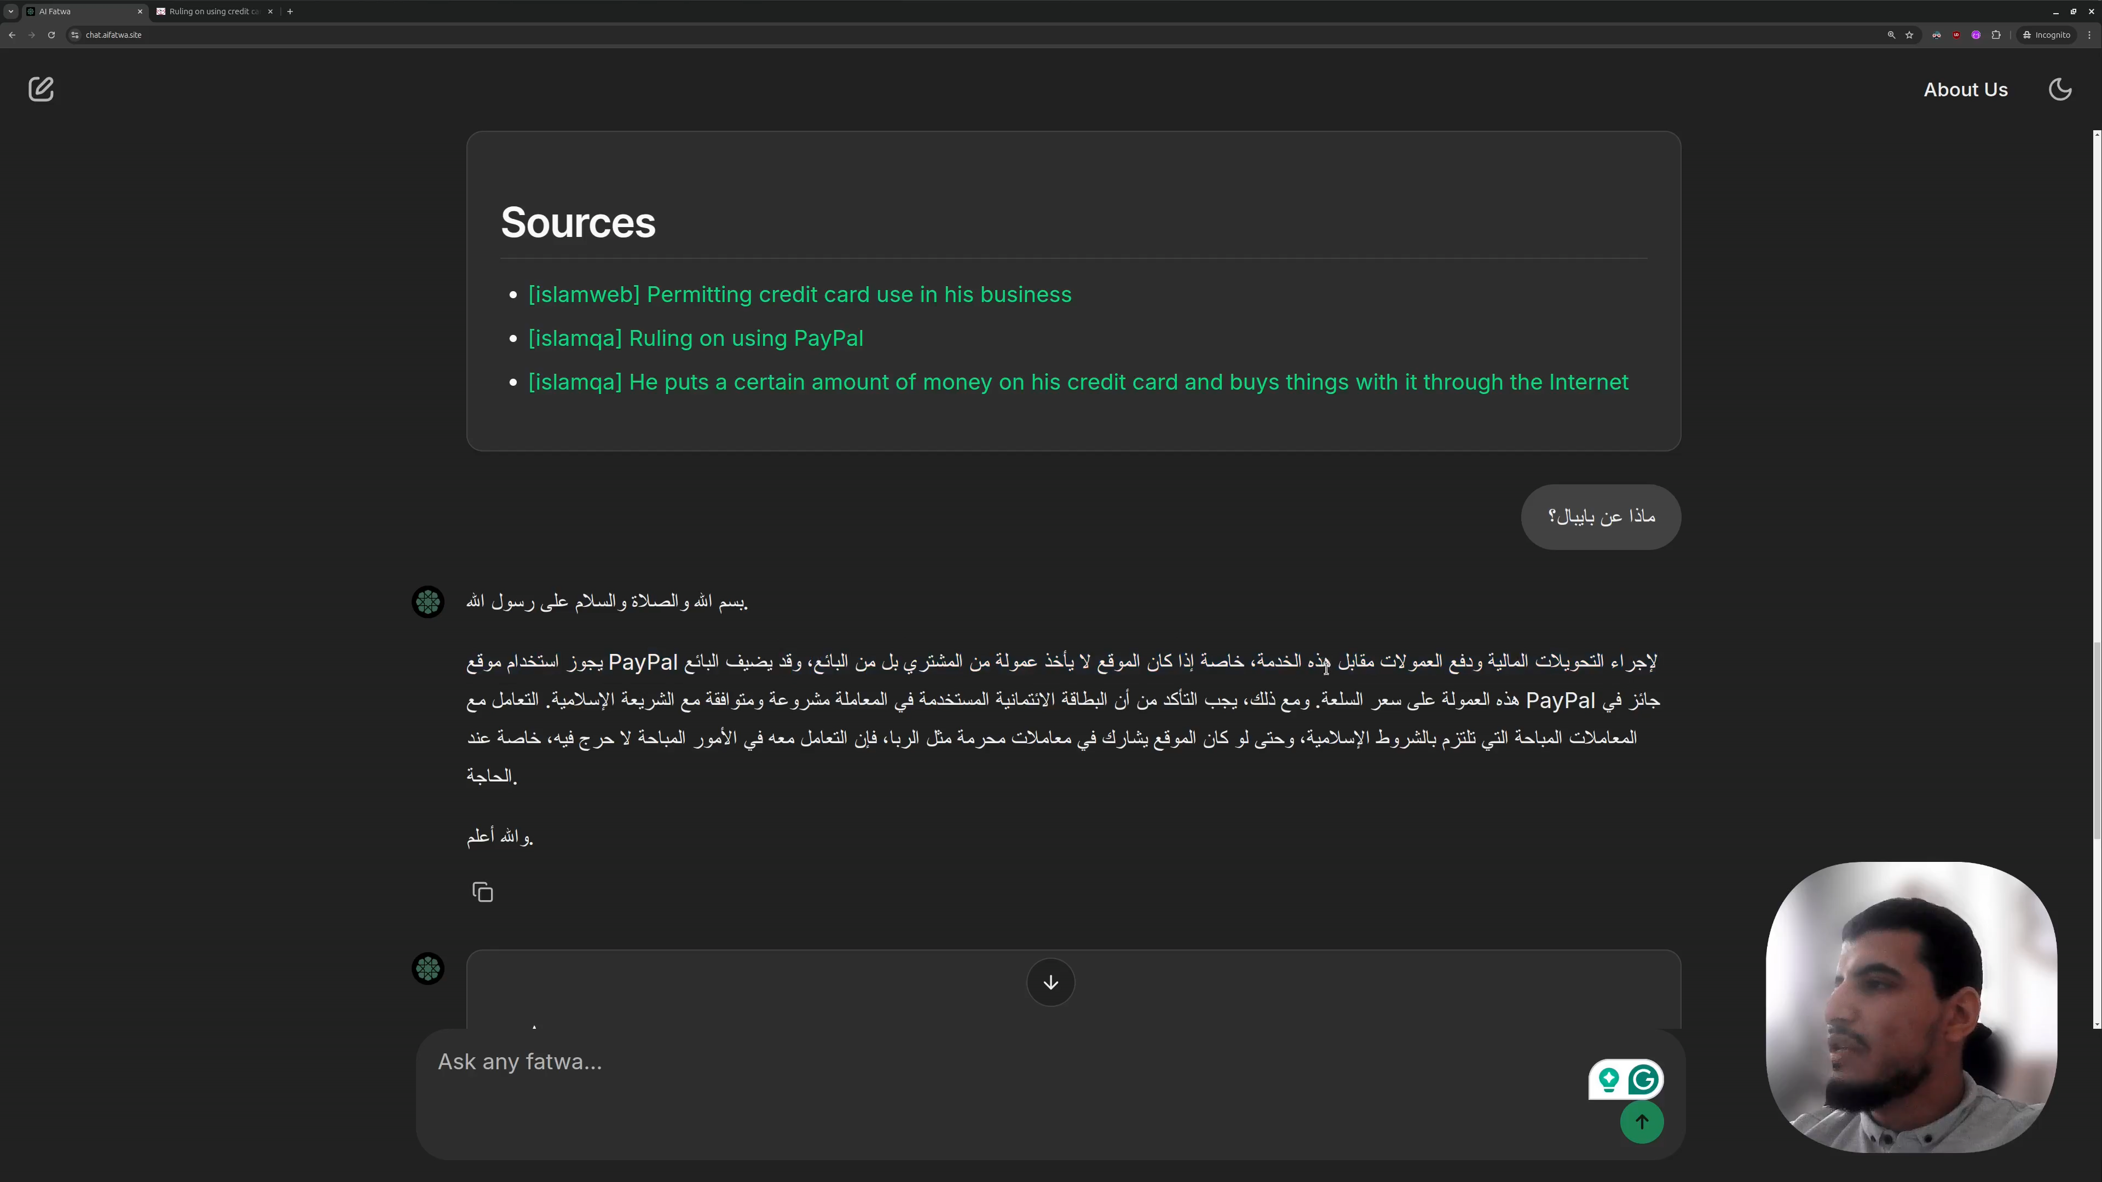Click the green lightbulb suggestion icon

click(x=1608, y=1080)
